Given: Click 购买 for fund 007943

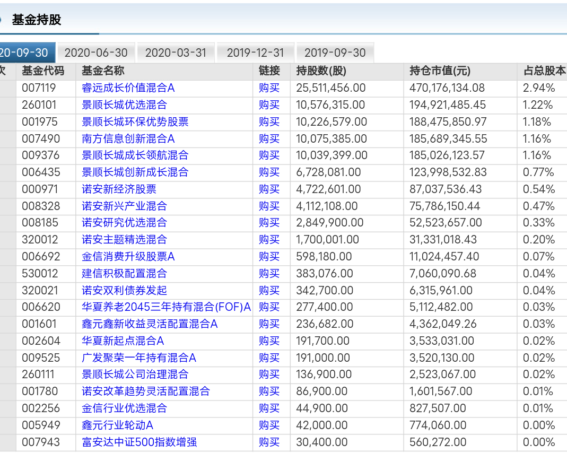Looking at the screenshot, I should (269, 442).
